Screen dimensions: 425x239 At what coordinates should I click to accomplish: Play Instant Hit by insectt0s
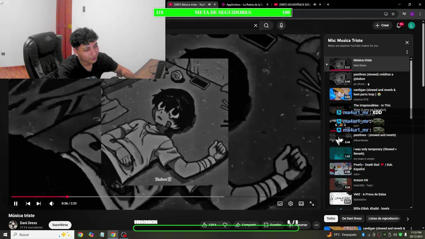367,184
